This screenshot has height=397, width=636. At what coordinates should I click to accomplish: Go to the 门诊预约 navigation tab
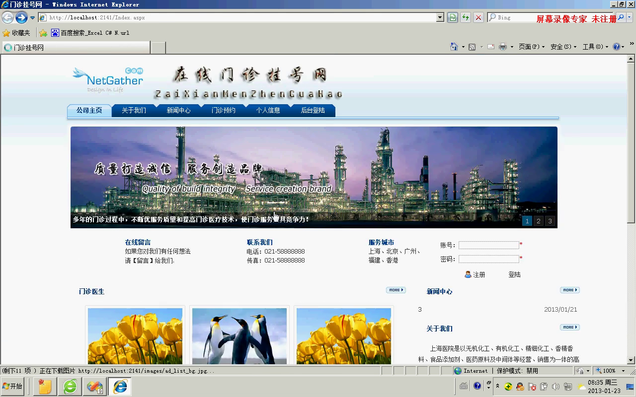[223, 110]
